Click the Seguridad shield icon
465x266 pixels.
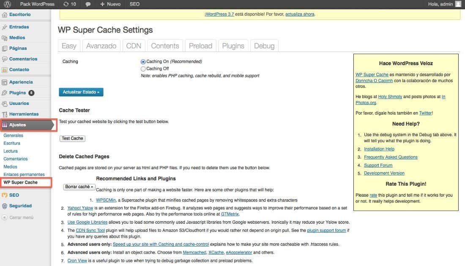click(x=5, y=206)
